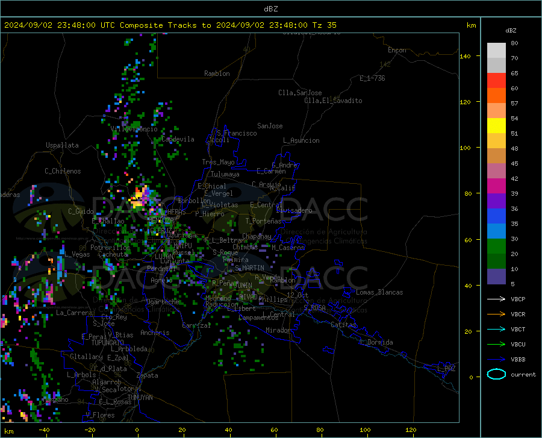
Task: Click the Capdevila map label
Action: click(178, 139)
